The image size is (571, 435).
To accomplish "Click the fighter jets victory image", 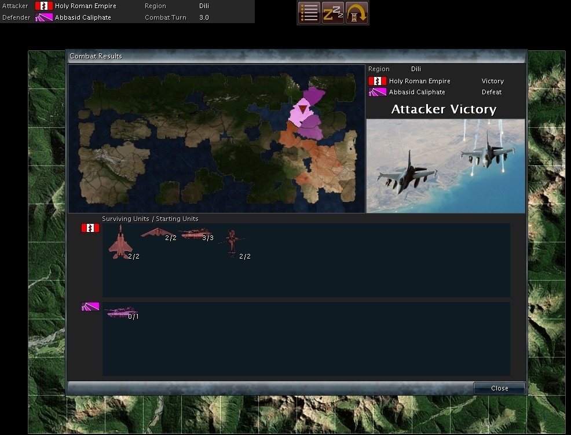I will pos(444,167).
